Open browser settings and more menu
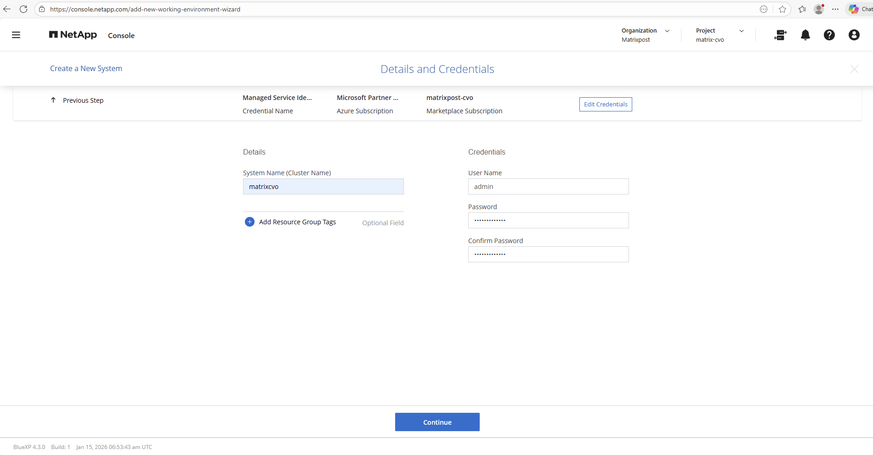The height and width of the screenshot is (455, 873). point(835,9)
